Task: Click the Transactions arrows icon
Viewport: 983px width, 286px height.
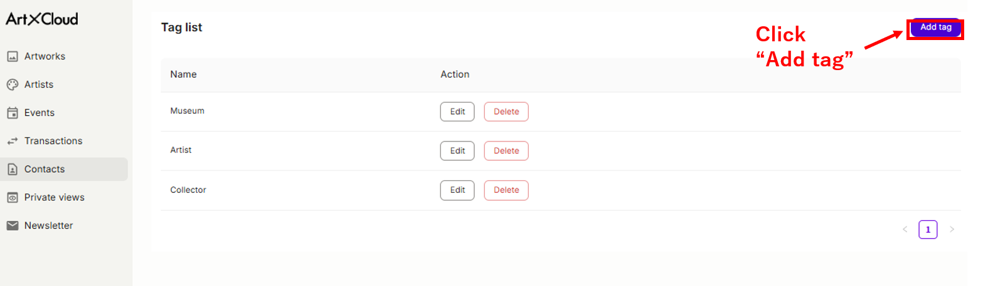Action: click(12, 141)
